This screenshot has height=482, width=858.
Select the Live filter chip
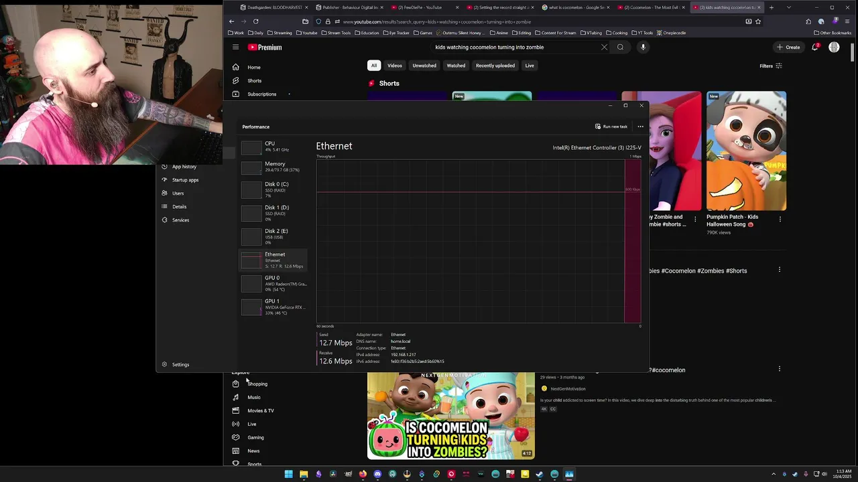[x=530, y=66]
